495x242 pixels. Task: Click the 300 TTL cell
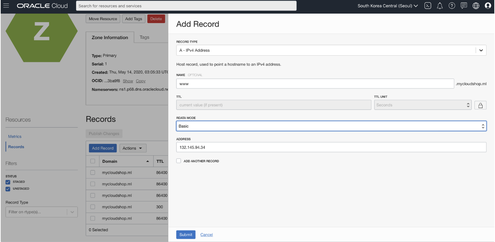coord(160,207)
